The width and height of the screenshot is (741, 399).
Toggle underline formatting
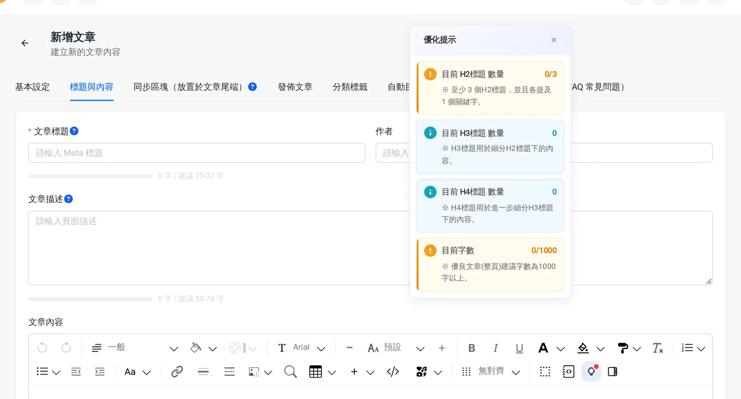click(x=520, y=348)
